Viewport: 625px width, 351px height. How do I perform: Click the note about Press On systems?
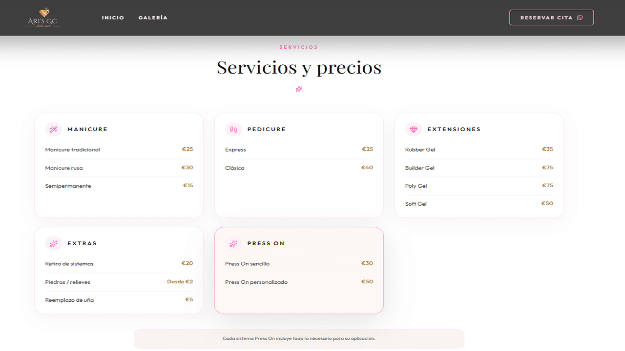299,338
